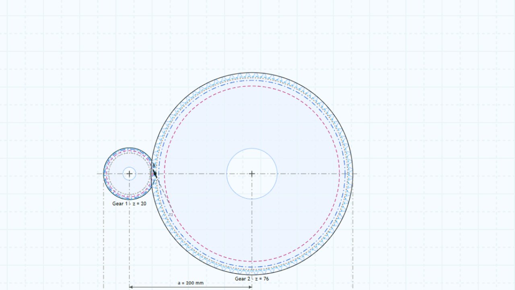Click the "a = 200 mm" center distance dimension
Image resolution: width=515 pixels, height=290 pixels.
[x=191, y=283]
